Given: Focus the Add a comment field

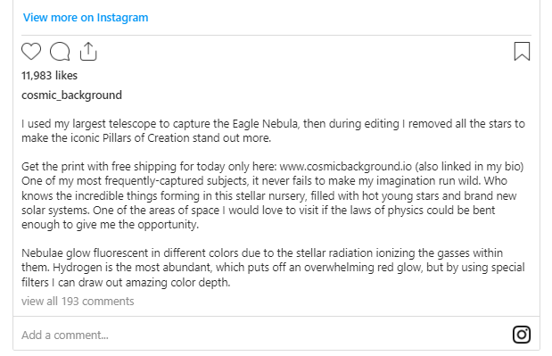Looking at the screenshot, I should click(x=262, y=335).
